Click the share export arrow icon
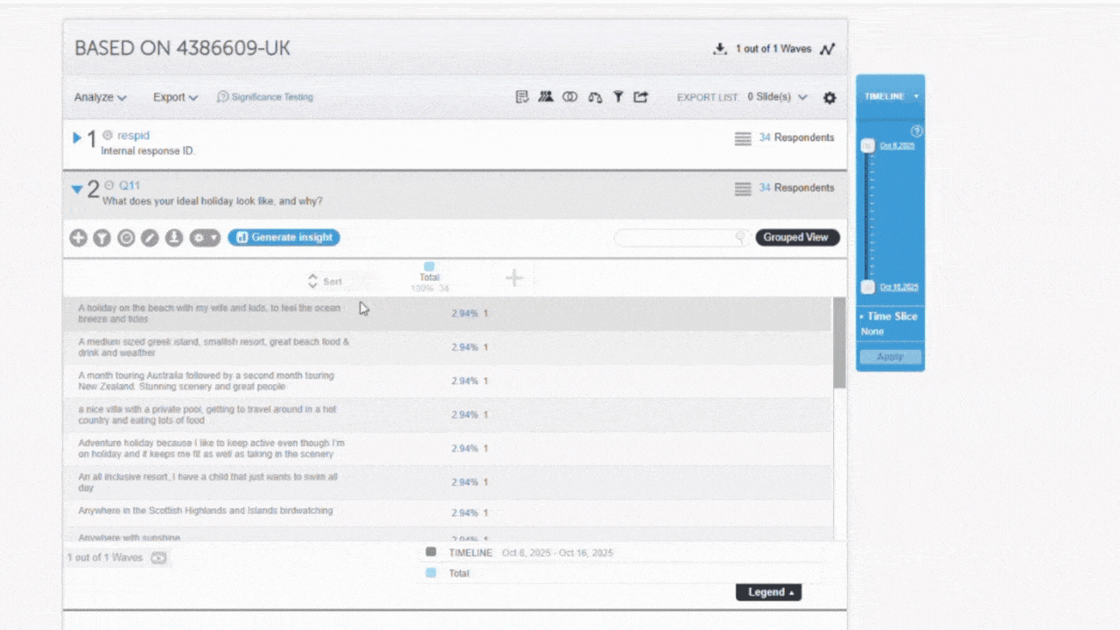This screenshot has width=1120, height=630. coord(641,97)
